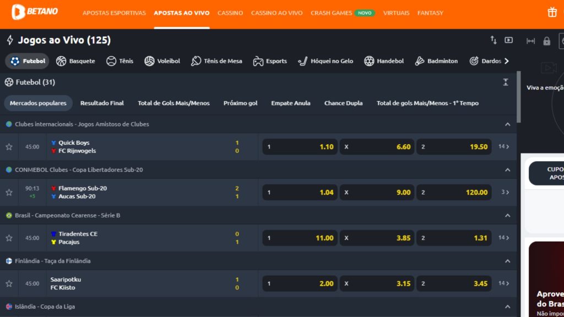
Task: Collapse Campeonato Cearense Série B league
Action: pos(507,215)
